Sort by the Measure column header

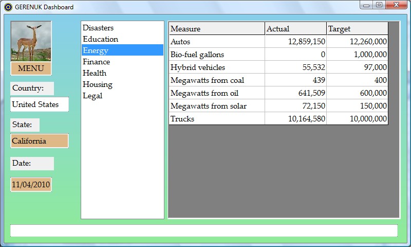tap(216, 29)
